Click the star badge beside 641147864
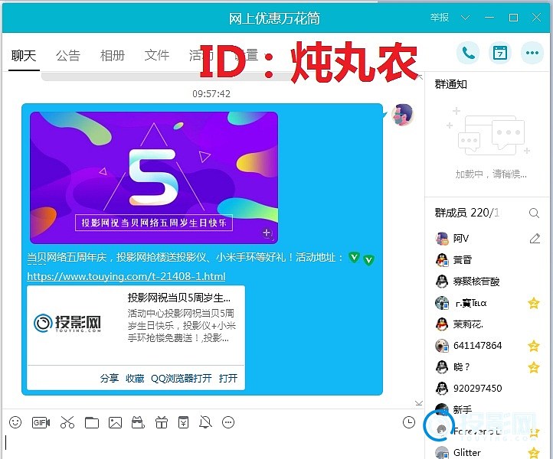The image size is (553, 459). [x=534, y=346]
